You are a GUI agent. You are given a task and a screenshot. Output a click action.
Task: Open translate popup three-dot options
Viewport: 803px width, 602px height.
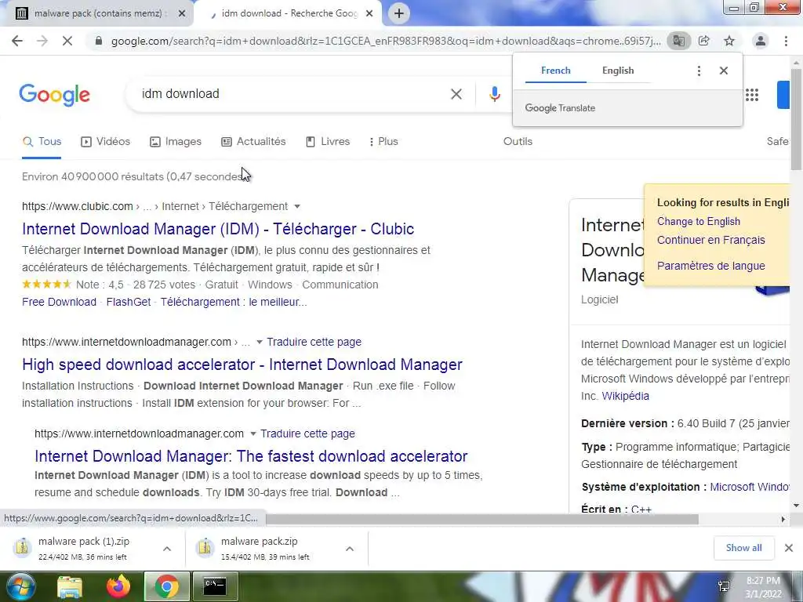pos(699,71)
